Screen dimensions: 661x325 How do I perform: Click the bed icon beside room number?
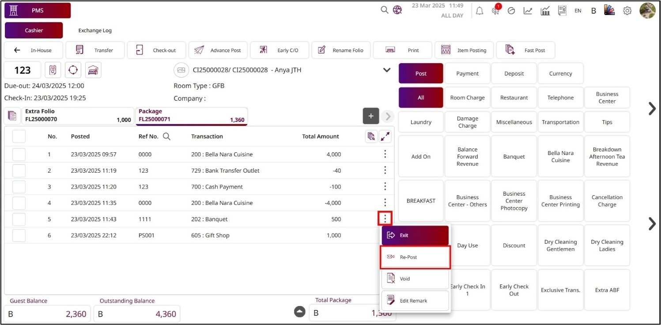[93, 70]
